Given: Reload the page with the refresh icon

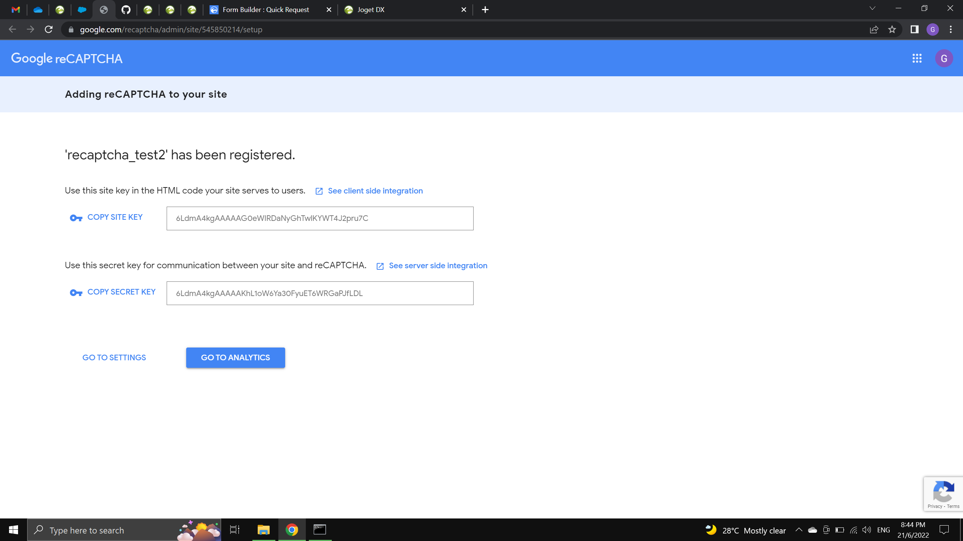Looking at the screenshot, I should [49, 29].
